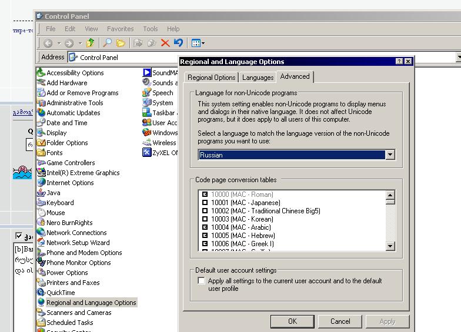The image size is (461, 332).
Task: Select the Advanced tab
Action: [x=295, y=76]
